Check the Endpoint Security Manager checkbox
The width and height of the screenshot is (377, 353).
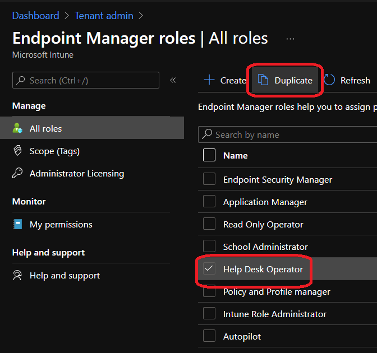pyautogui.click(x=209, y=179)
